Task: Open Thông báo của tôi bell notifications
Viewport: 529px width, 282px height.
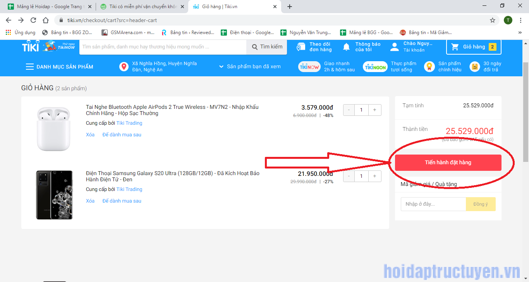Action: tap(347, 47)
